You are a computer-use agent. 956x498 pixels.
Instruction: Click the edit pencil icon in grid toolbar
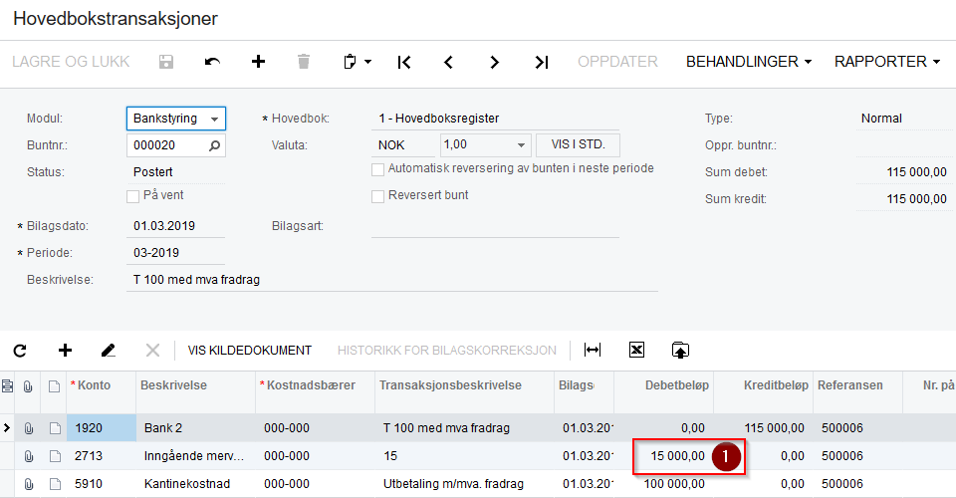(108, 350)
